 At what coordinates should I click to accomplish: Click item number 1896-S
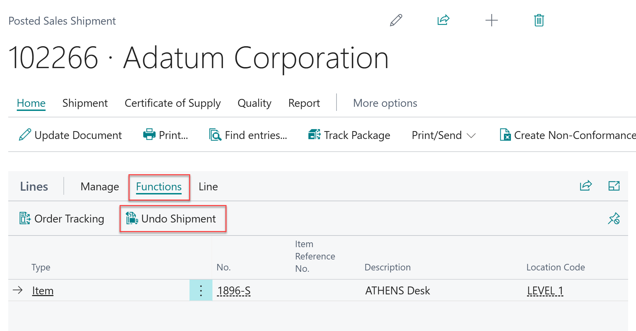click(x=234, y=290)
